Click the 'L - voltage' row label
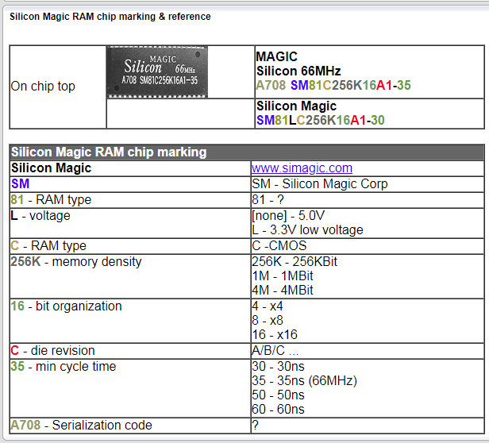Viewport: 489px width, 443px height. click(40, 215)
